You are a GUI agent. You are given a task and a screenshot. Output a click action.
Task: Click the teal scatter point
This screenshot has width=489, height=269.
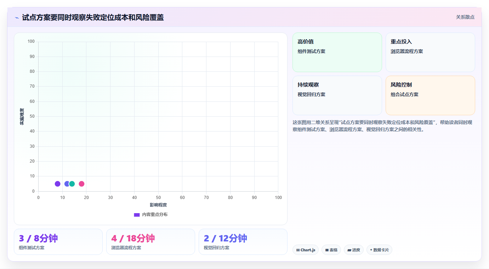(x=72, y=184)
